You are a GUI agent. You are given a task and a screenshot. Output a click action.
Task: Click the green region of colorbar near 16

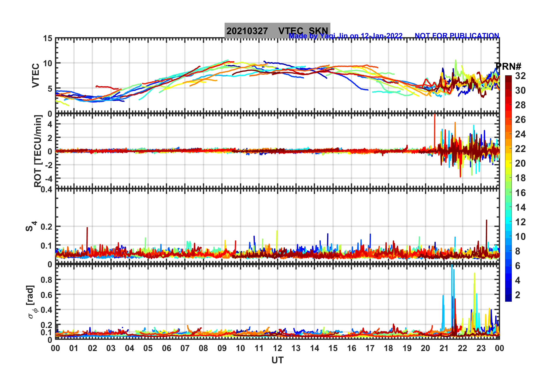(508, 193)
